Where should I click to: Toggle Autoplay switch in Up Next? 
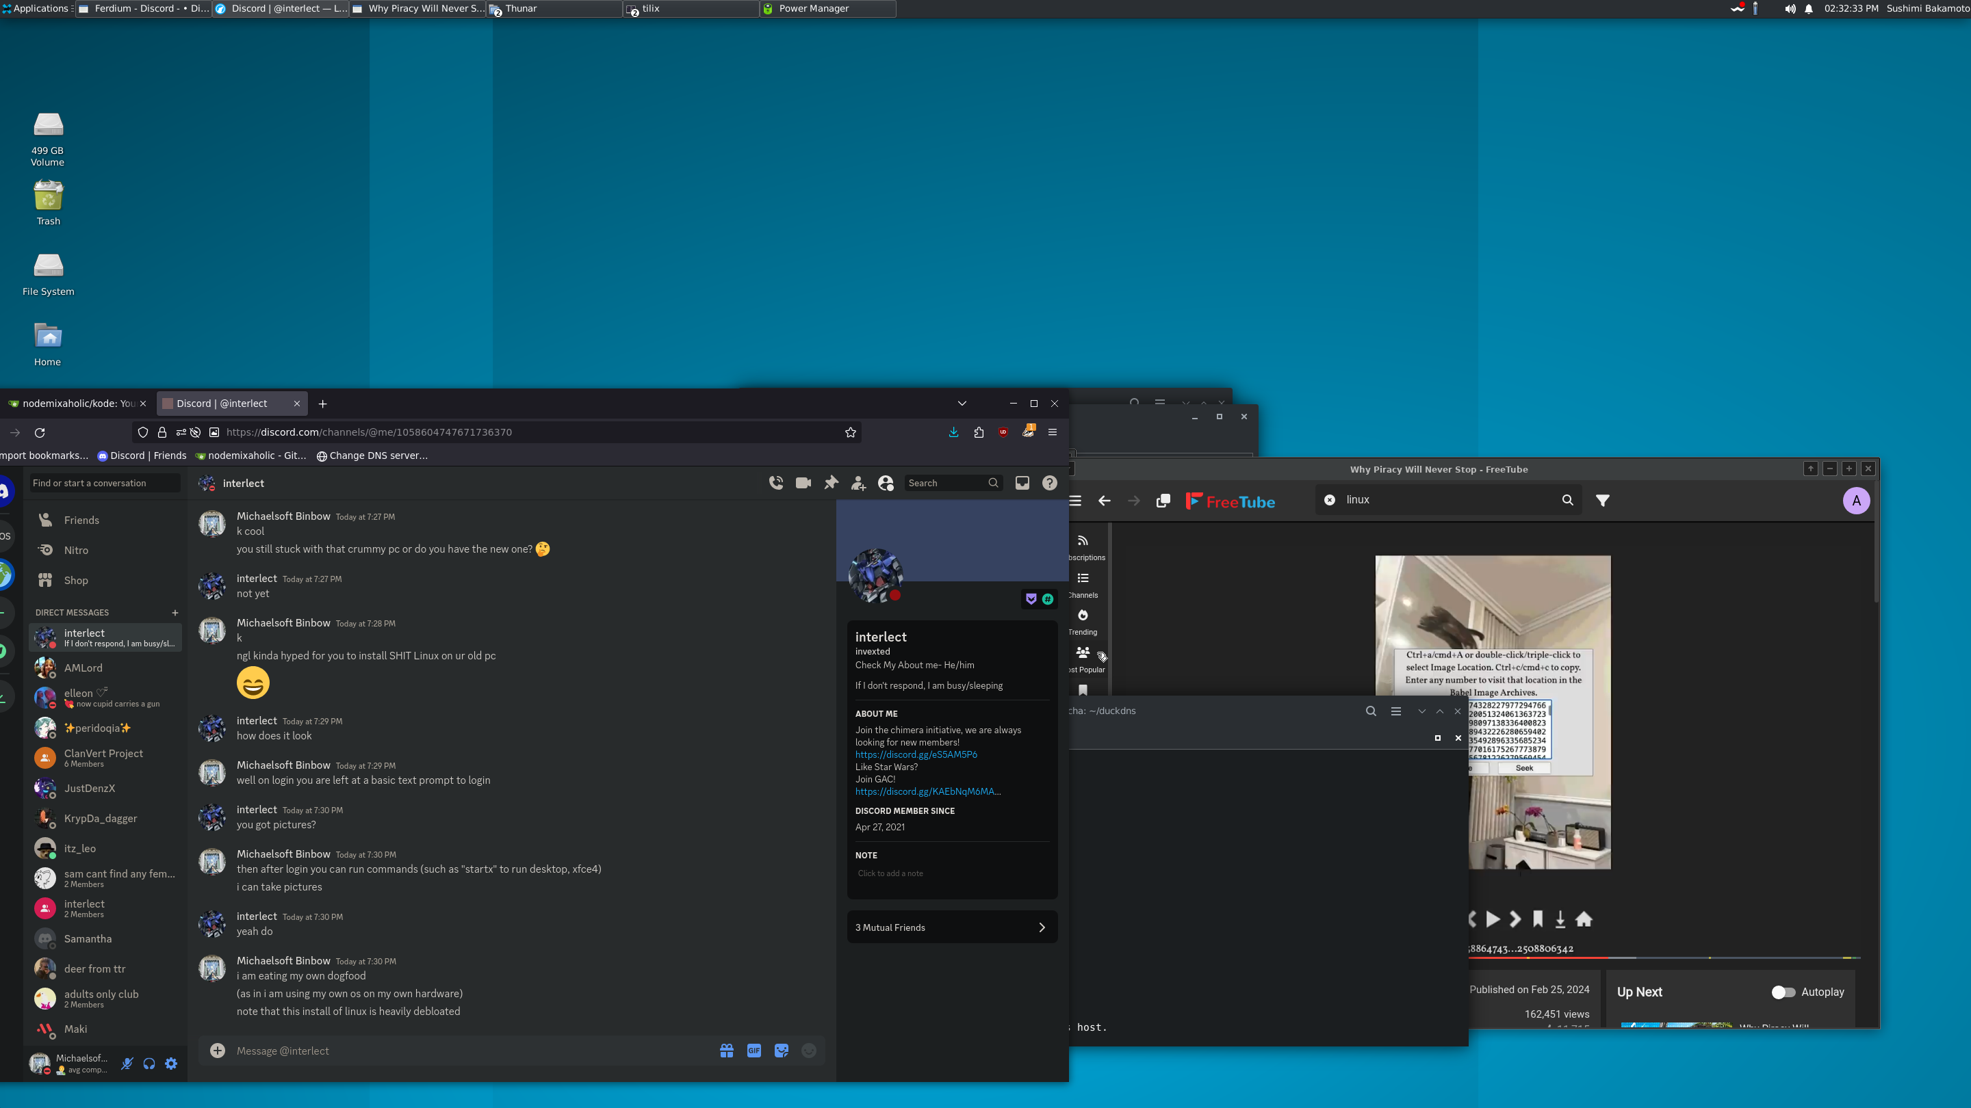[1783, 992]
